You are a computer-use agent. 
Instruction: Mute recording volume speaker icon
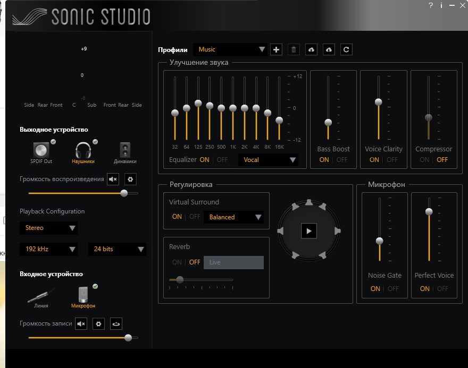pyautogui.click(x=81, y=323)
